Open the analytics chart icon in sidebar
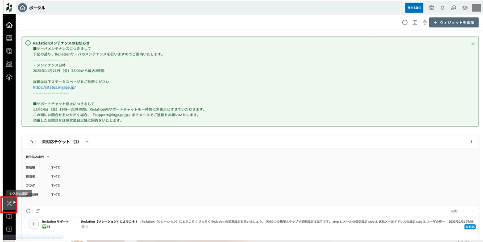This screenshot has height=242, width=483. [x=9, y=64]
